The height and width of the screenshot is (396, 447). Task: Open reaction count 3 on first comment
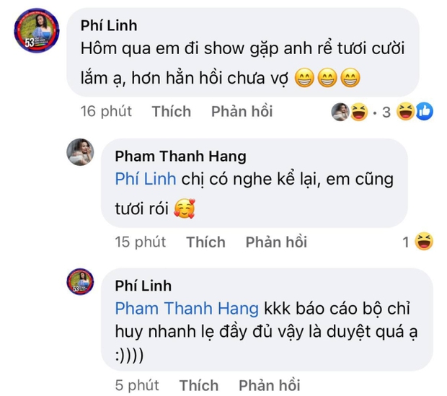[x=386, y=112]
